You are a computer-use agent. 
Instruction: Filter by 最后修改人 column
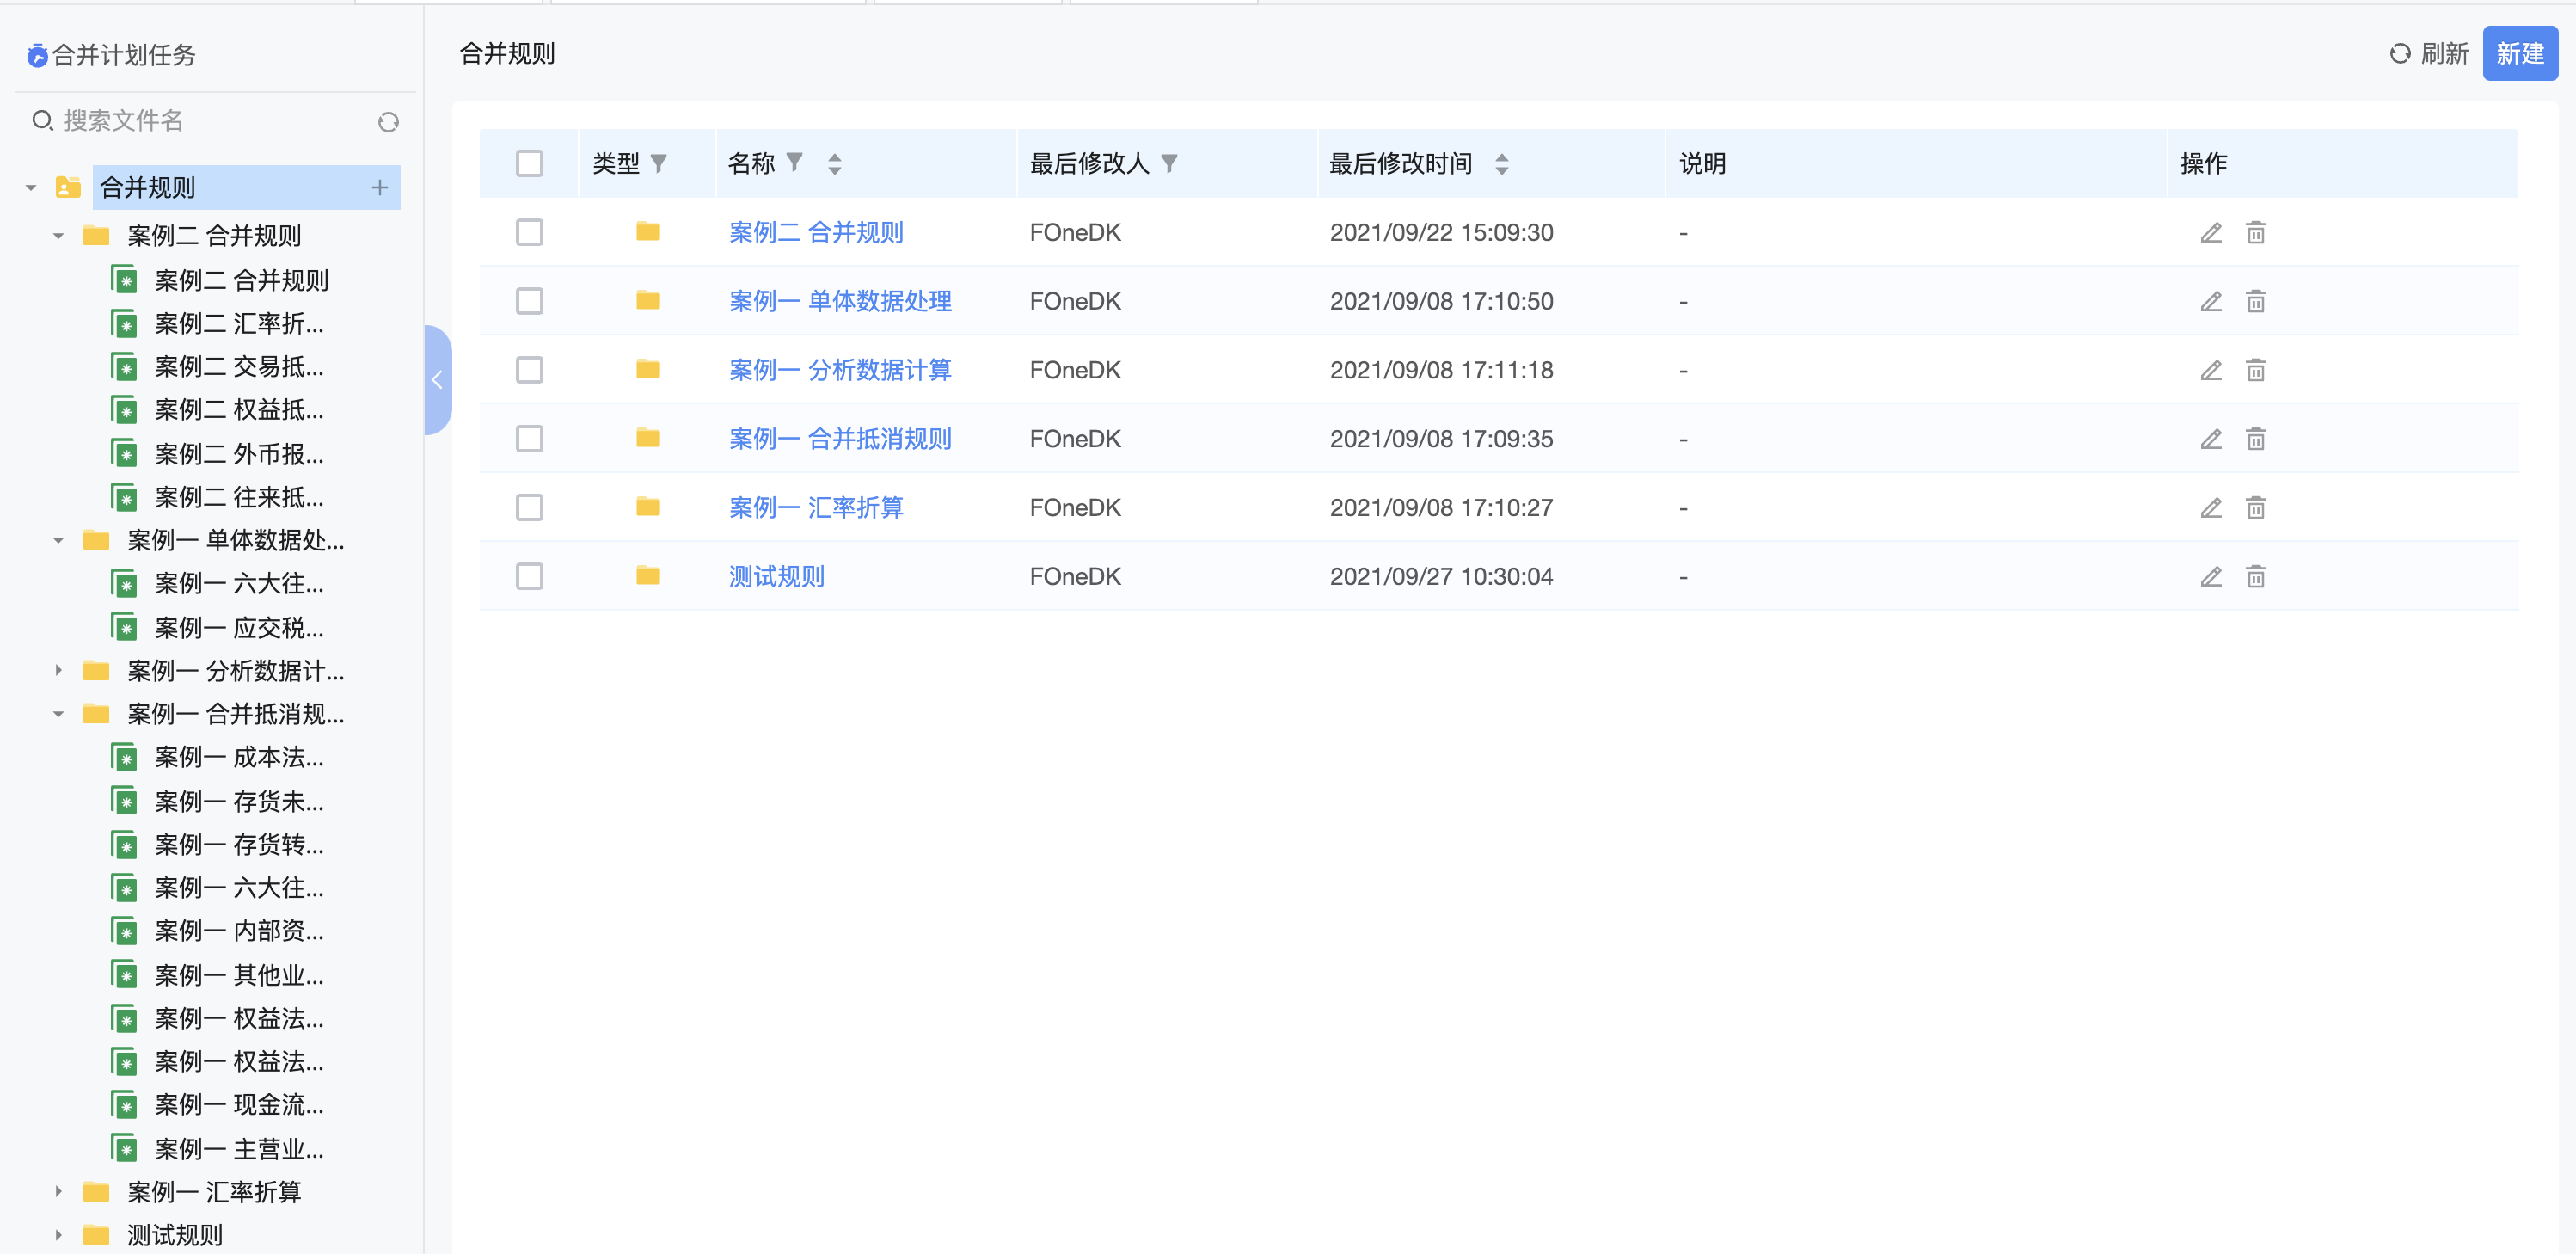1169,163
